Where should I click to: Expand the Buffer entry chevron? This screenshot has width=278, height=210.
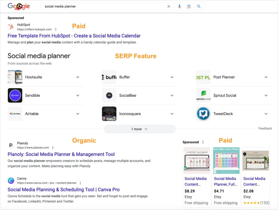pyautogui.click(x=172, y=77)
